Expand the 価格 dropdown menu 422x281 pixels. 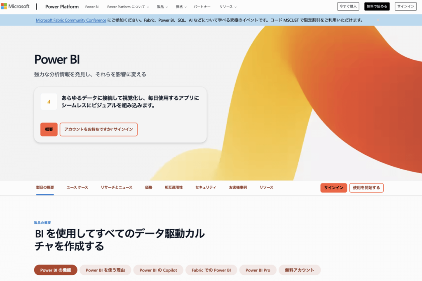181,7
